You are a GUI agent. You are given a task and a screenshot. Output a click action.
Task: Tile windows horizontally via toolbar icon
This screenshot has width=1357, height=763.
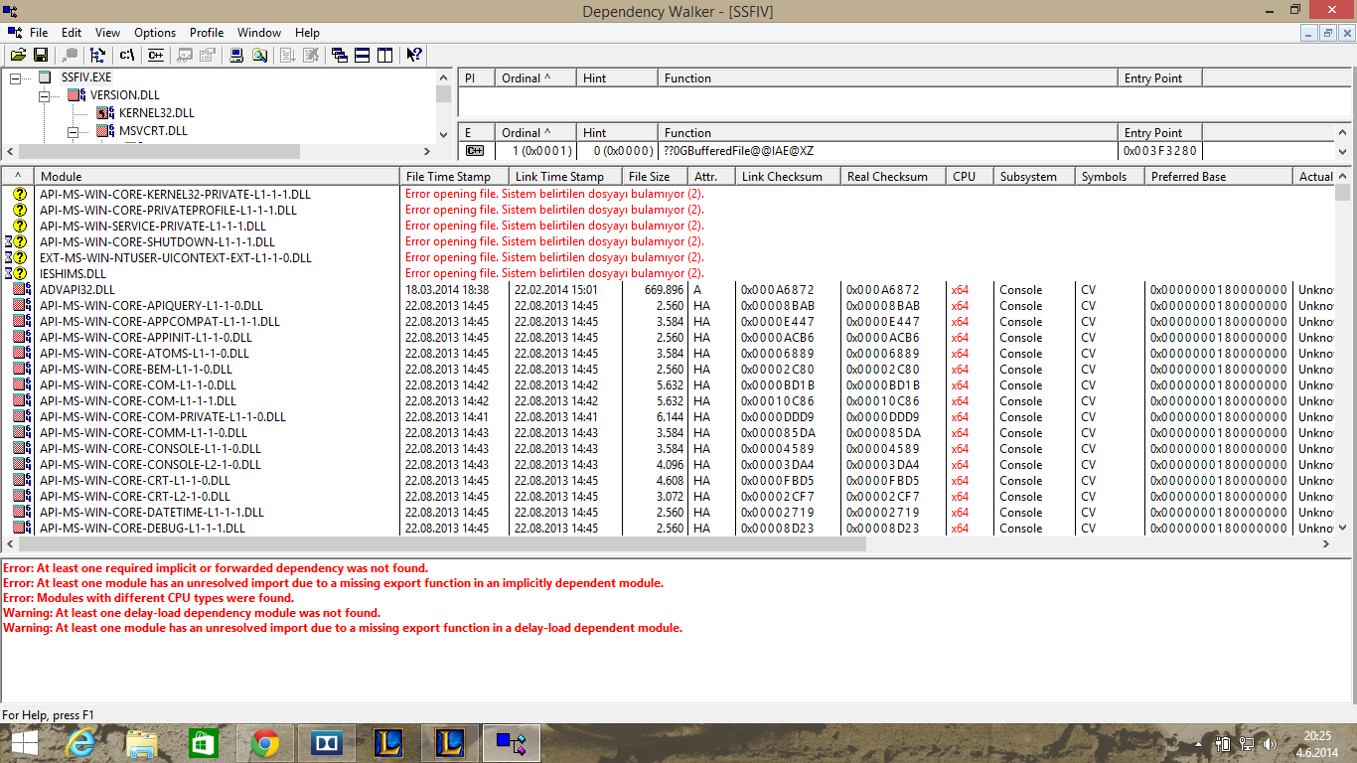tap(363, 56)
